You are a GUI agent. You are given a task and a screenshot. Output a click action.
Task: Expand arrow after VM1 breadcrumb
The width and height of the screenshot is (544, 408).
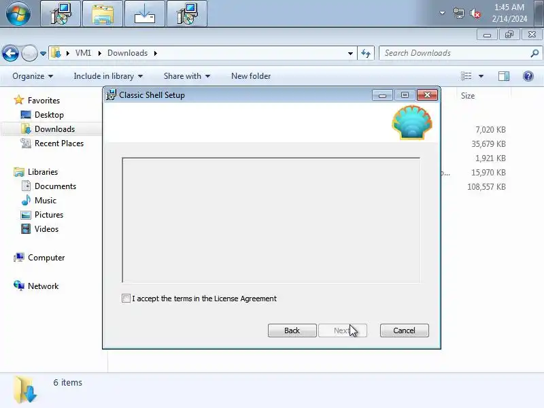(100, 53)
